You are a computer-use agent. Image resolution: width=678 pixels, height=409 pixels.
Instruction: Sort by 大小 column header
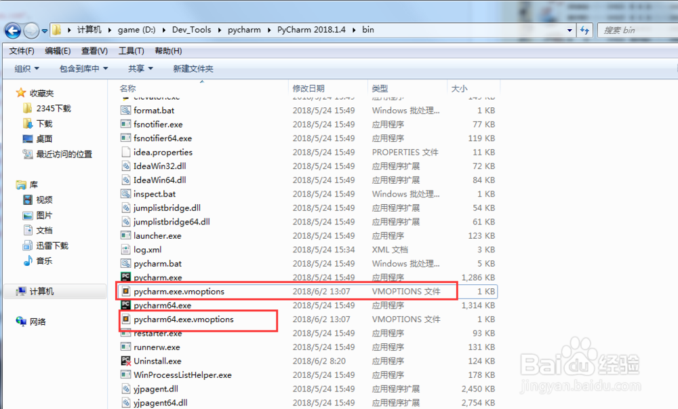459,88
